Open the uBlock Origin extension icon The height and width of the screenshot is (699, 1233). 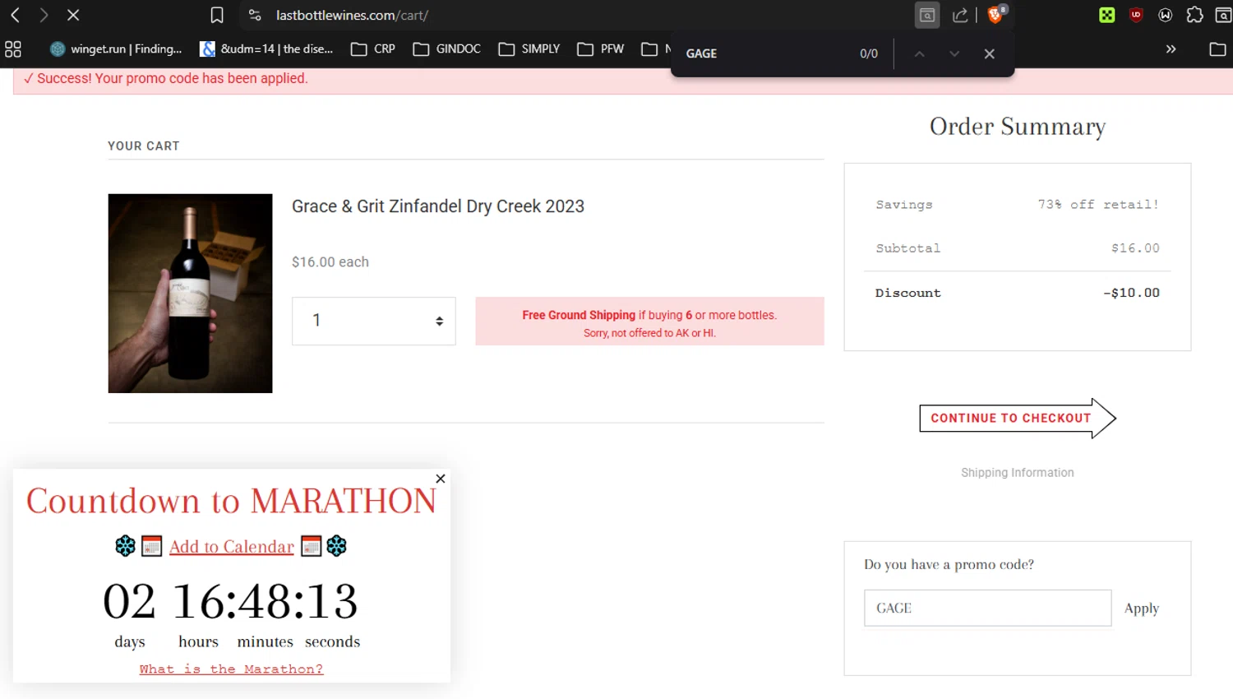click(1136, 15)
